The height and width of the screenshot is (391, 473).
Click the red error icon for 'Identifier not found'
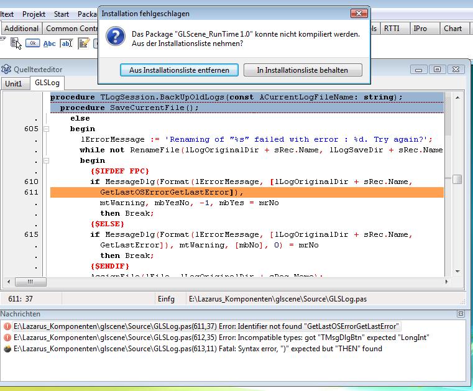point(7,326)
